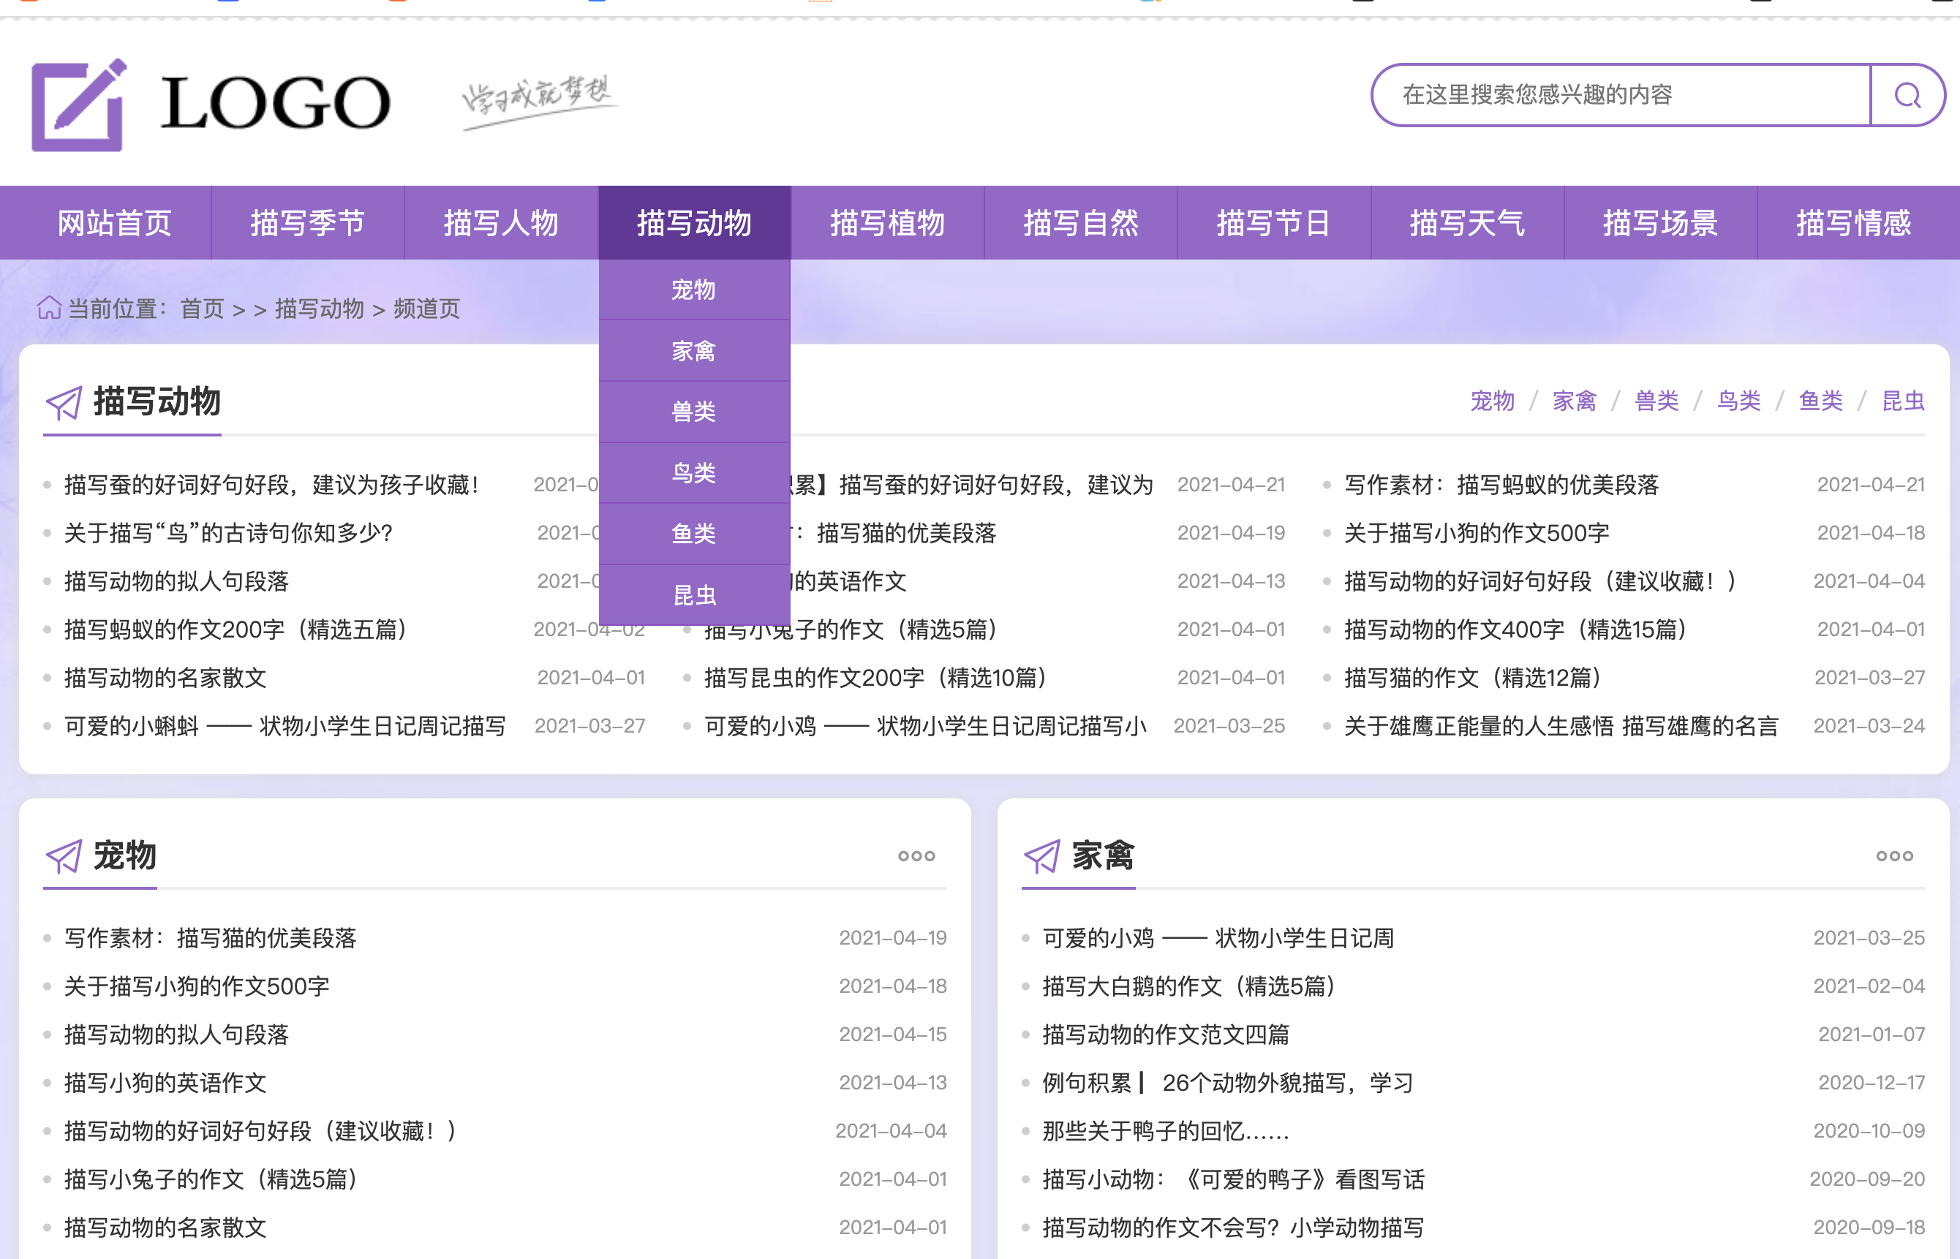Click the paper plane icon beside 家禽 heading
The height and width of the screenshot is (1259, 1960).
(x=1041, y=856)
